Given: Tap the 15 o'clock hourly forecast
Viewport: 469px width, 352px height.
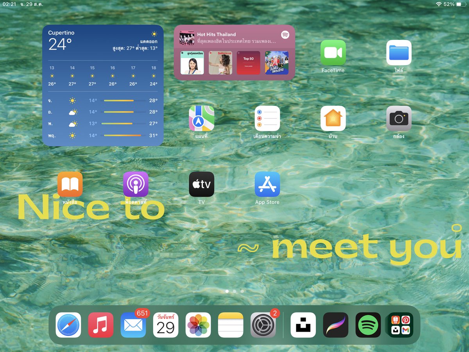Looking at the screenshot, I should (x=92, y=76).
